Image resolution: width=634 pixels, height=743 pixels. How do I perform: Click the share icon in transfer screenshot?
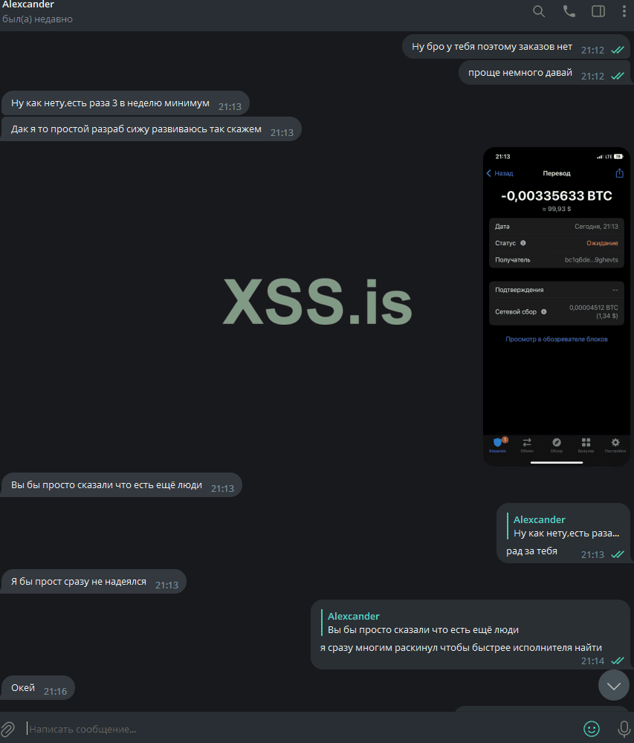tap(619, 173)
